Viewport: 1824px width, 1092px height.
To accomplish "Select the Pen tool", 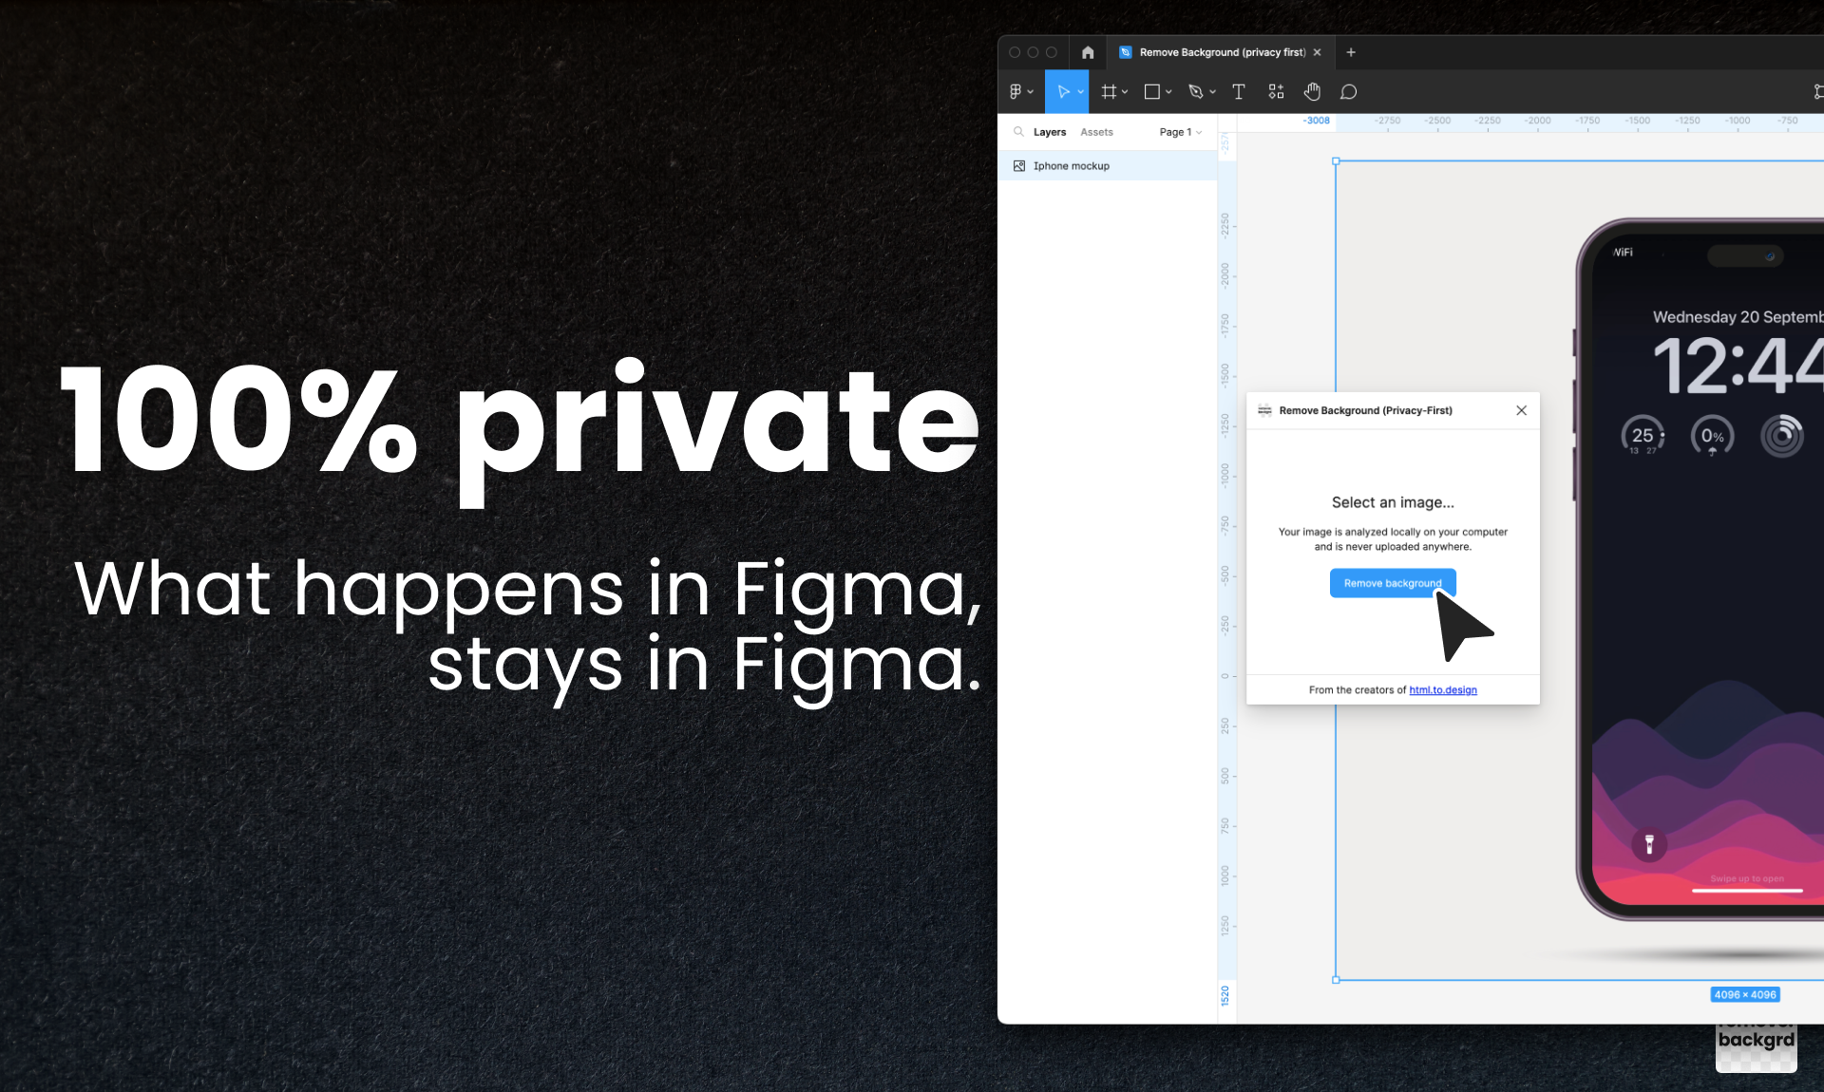I will (1195, 92).
